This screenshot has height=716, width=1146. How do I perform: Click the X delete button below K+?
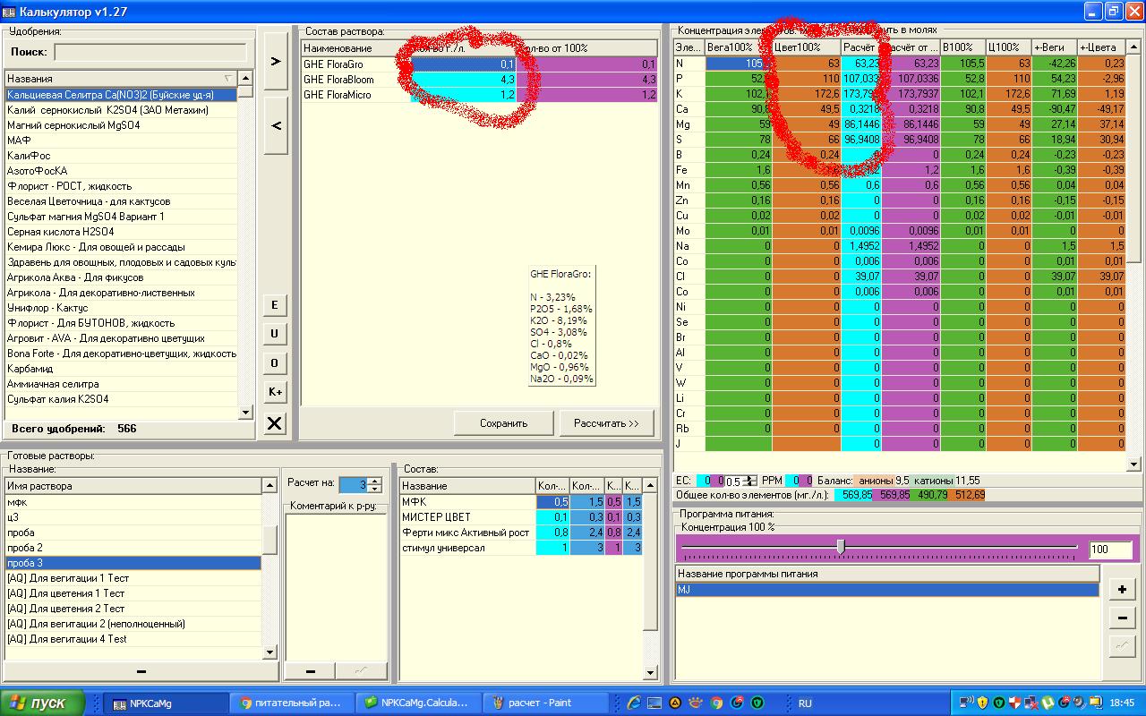pos(275,423)
